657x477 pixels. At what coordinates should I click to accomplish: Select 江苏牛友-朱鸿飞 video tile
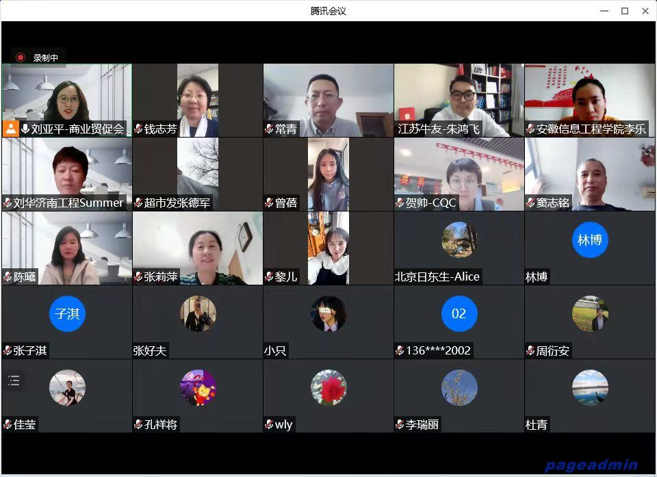point(459,100)
